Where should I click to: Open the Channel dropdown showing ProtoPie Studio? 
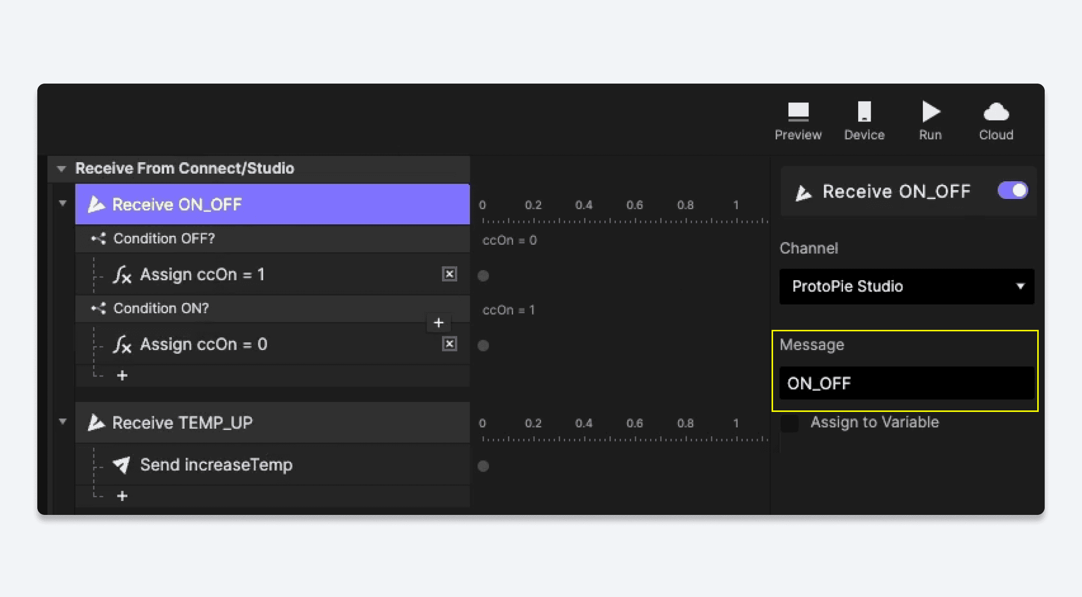906,286
